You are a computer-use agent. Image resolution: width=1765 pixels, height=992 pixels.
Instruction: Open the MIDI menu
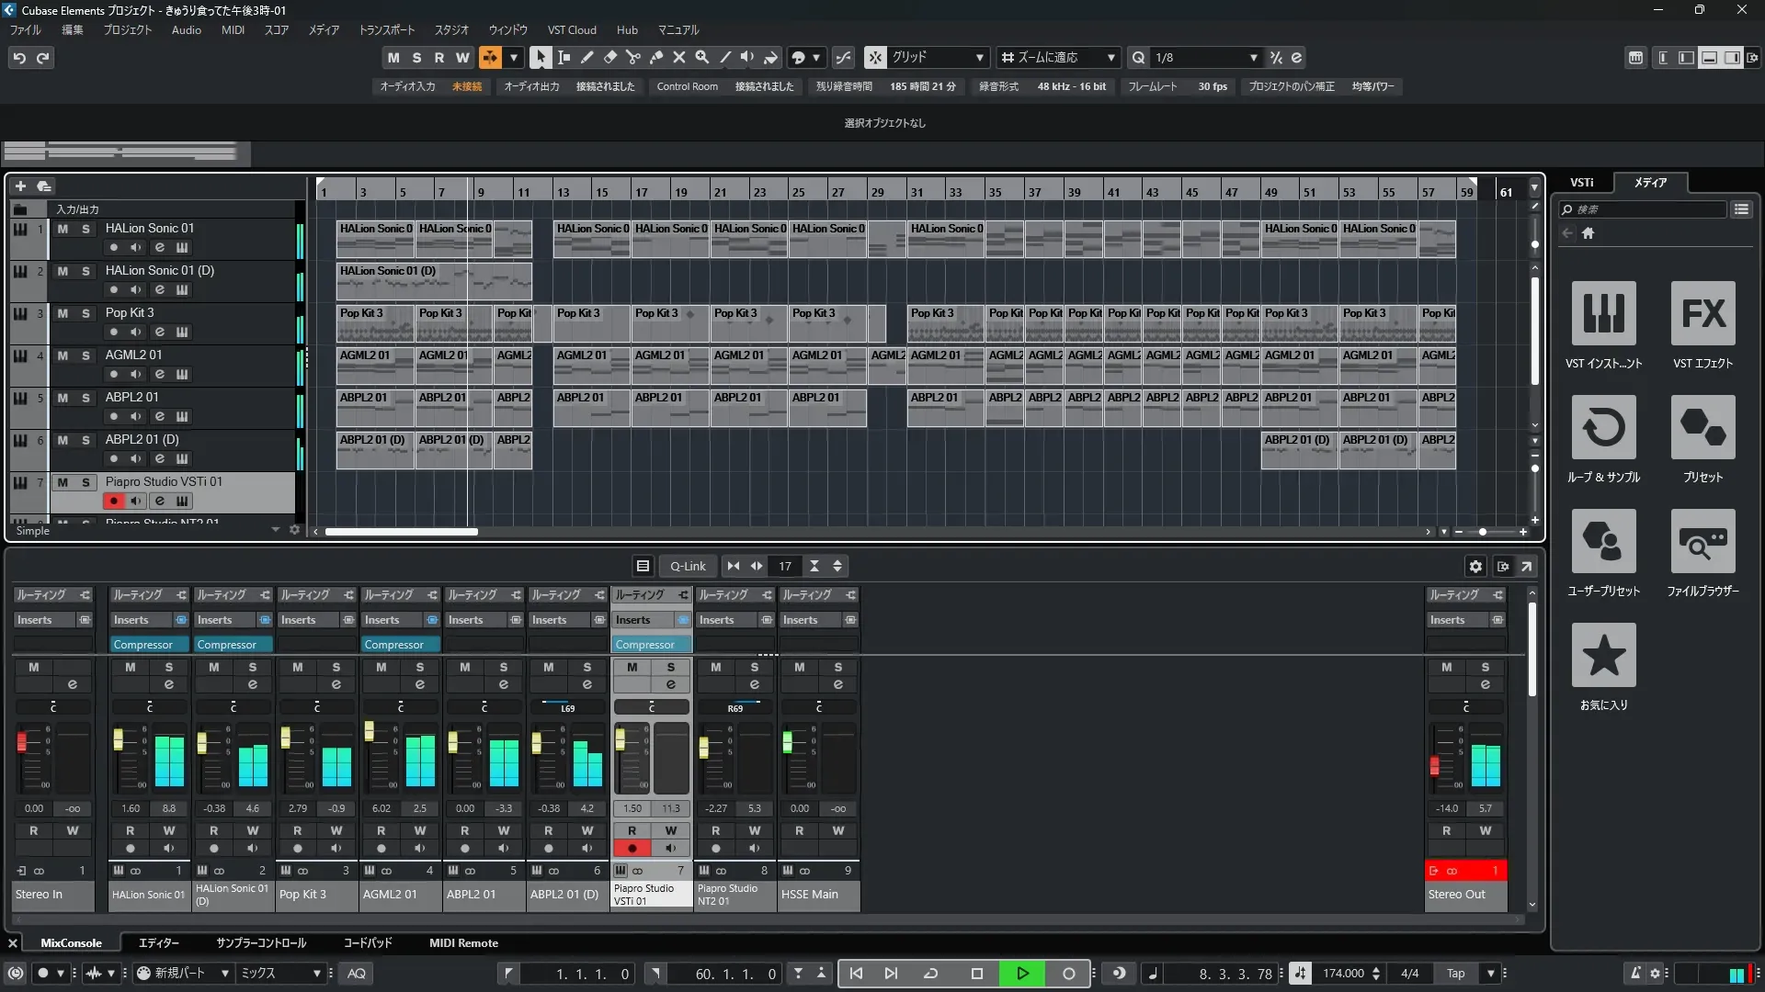click(x=233, y=30)
